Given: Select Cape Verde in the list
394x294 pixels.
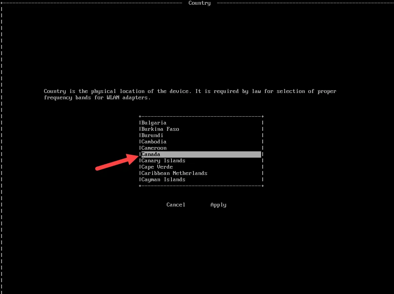Looking at the screenshot, I should point(201,167).
